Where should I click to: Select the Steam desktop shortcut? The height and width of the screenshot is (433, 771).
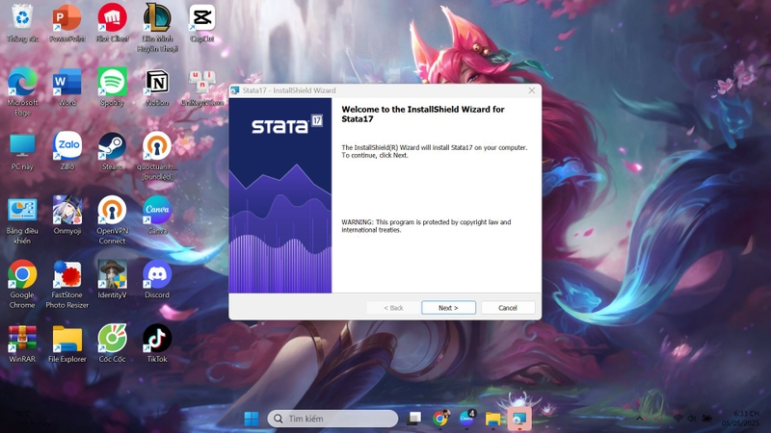pyautogui.click(x=112, y=151)
